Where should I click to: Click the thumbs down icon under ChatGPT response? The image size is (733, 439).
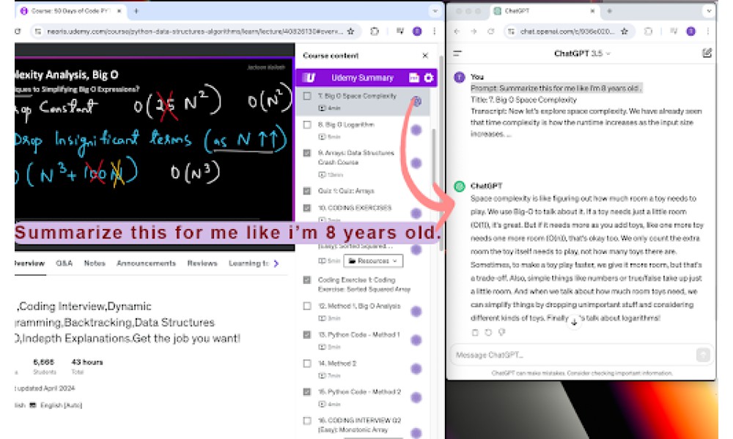(x=502, y=333)
